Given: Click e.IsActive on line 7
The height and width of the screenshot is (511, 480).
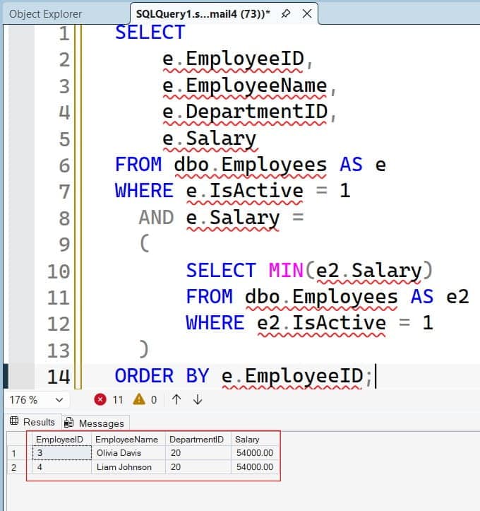Looking at the screenshot, I should coord(244,191).
